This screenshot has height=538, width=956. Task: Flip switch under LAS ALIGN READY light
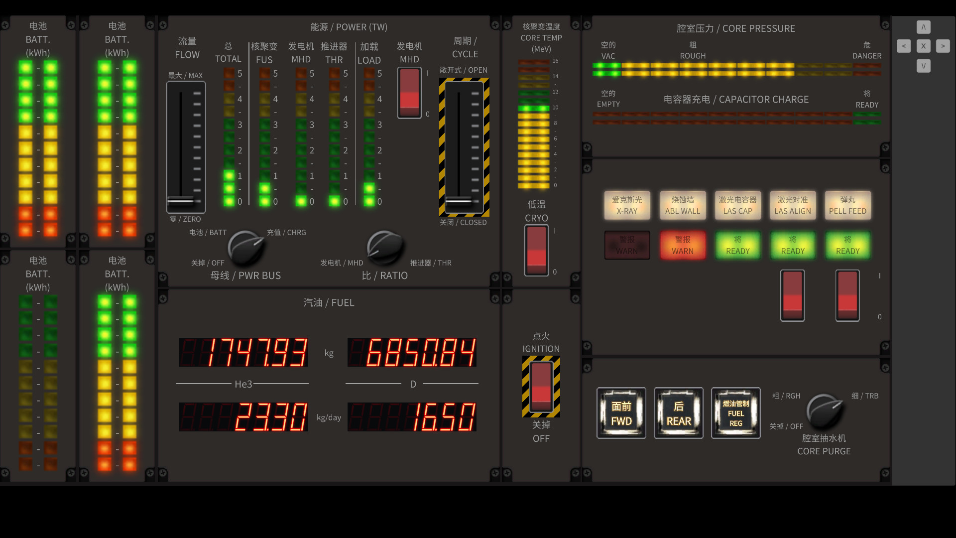(x=792, y=295)
